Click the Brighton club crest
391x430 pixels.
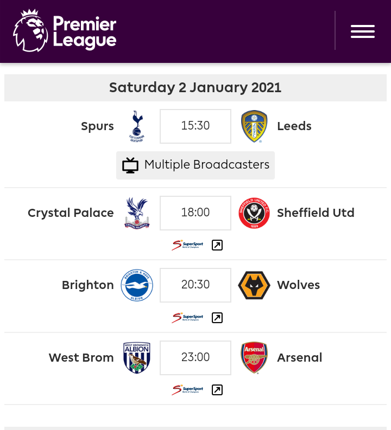pyautogui.click(x=137, y=285)
